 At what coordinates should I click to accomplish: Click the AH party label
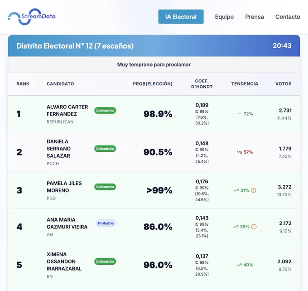[50, 235]
